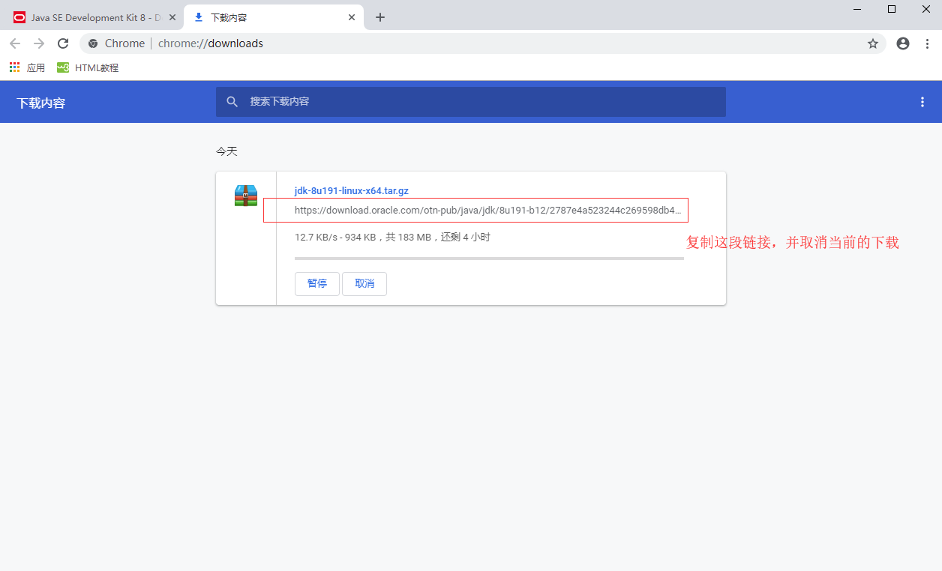Viewport: 942px width, 571px height.
Task: Click the 下载内容 page title
Action: (x=41, y=103)
